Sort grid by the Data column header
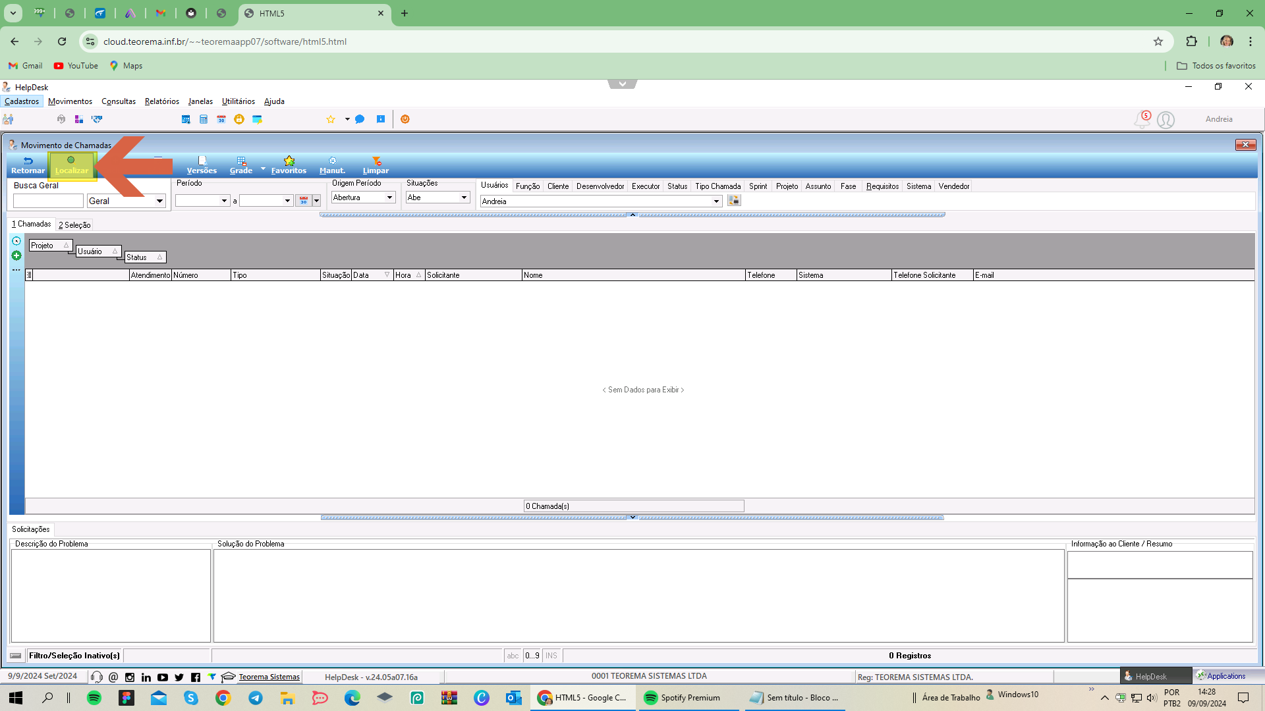The width and height of the screenshot is (1265, 711). coord(372,275)
